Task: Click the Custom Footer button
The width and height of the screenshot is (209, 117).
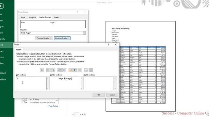Action: point(62,38)
